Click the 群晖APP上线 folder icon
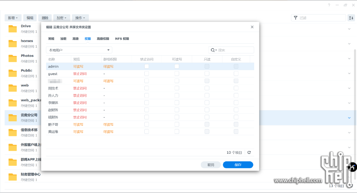Viewport: 357px width, 193px height. tap(12, 162)
